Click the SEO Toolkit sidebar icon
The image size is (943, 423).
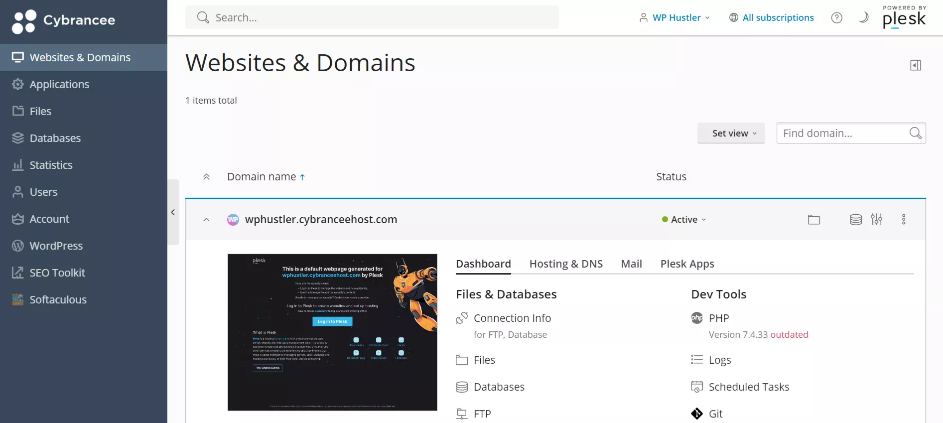[x=18, y=273]
